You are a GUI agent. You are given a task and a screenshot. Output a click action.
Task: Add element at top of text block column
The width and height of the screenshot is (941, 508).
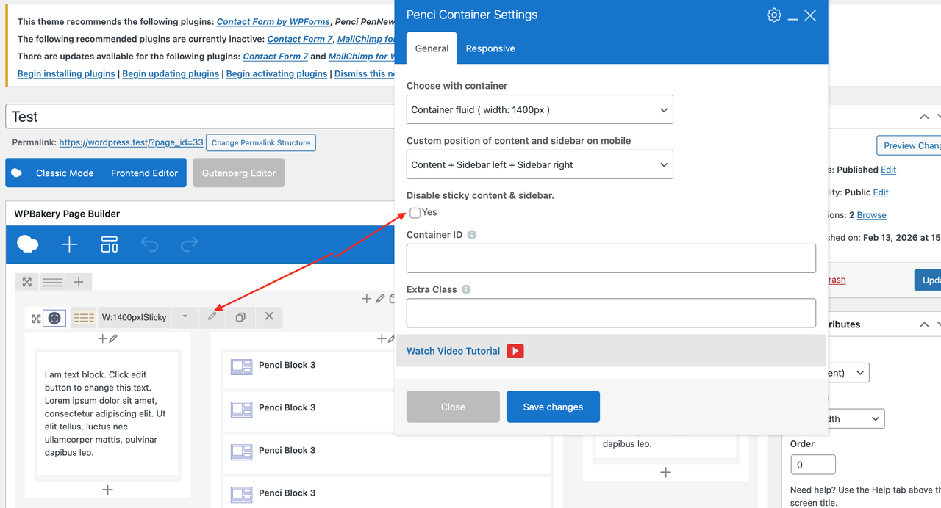point(103,338)
